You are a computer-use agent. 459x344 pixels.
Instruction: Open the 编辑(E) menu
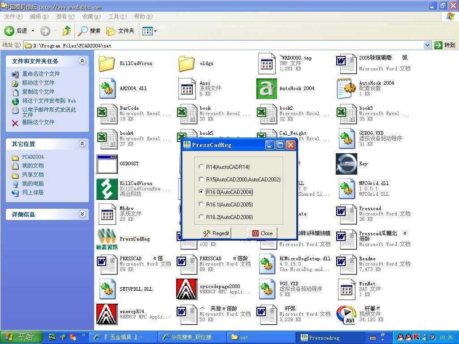click(x=39, y=17)
